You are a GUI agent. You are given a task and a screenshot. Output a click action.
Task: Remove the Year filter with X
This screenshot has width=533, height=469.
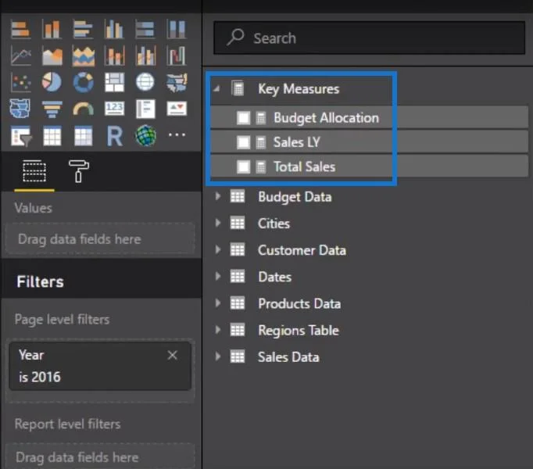(173, 356)
